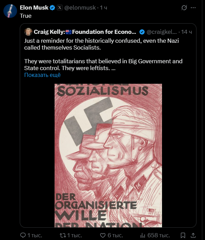Open the Grok icon on the post
The width and height of the screenshot is (205, 240).
click(194, 8)
